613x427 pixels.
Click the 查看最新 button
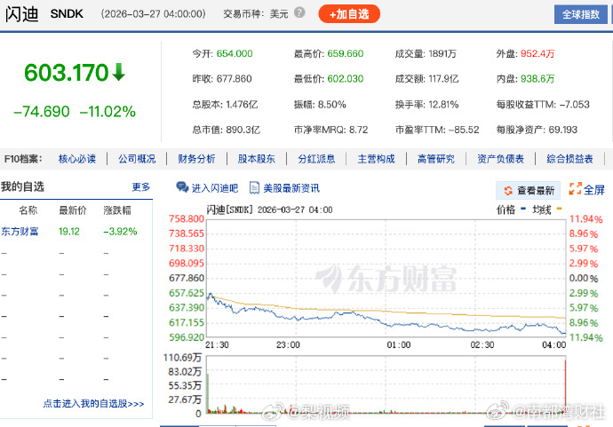pyautogui.click(x=528, y=190)
